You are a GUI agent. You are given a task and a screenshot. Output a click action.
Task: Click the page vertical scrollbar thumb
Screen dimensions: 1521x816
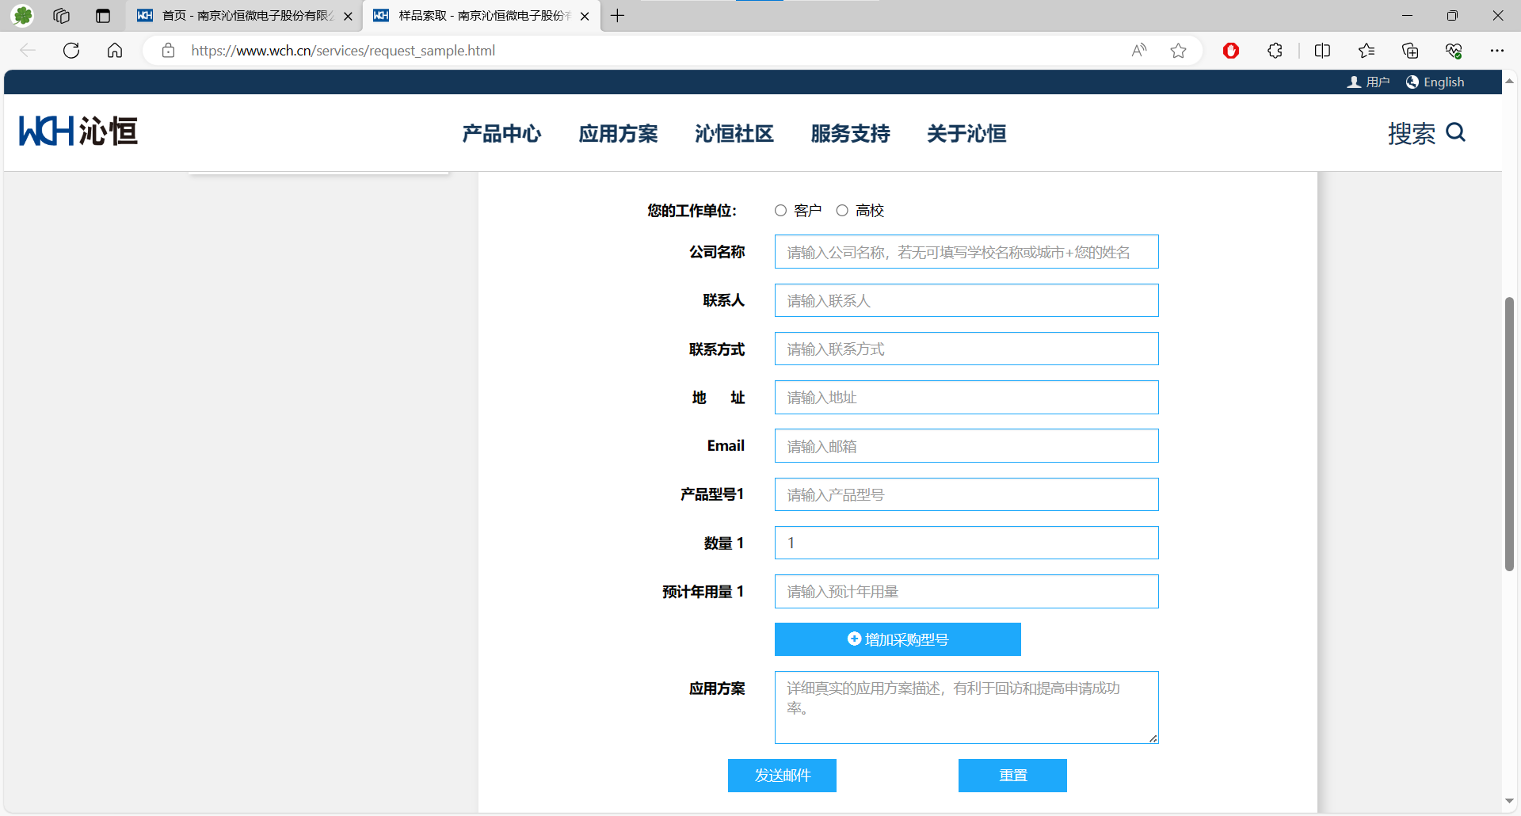pyautogui.click(x=1509, y=434)
